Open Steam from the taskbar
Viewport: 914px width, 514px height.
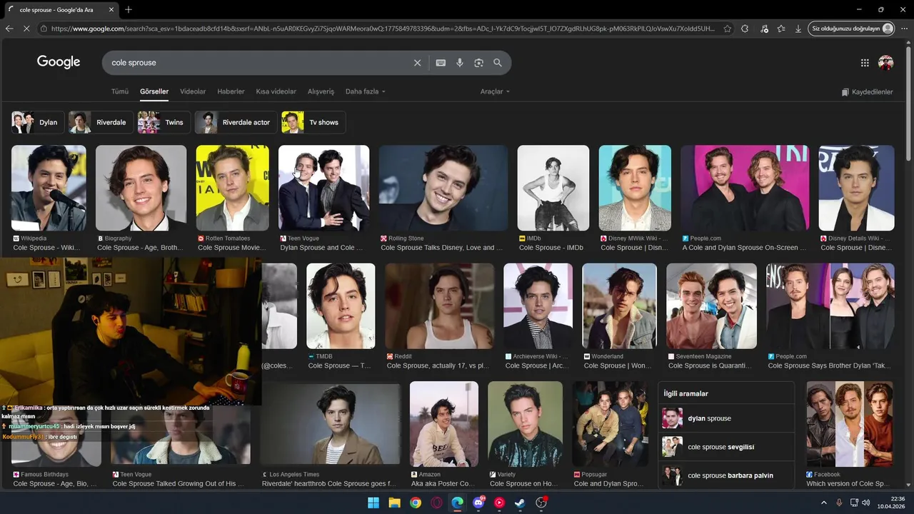point(520,503)
